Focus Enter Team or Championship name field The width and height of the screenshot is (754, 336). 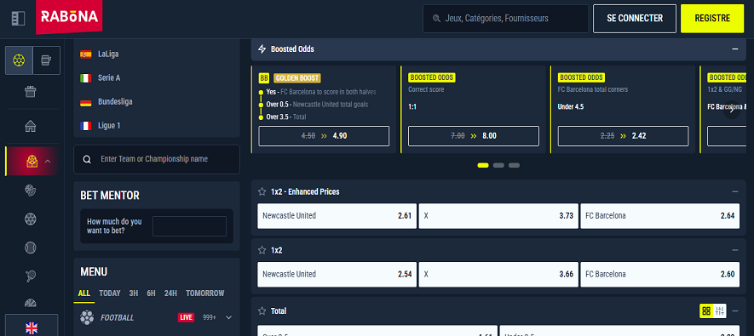157,159
